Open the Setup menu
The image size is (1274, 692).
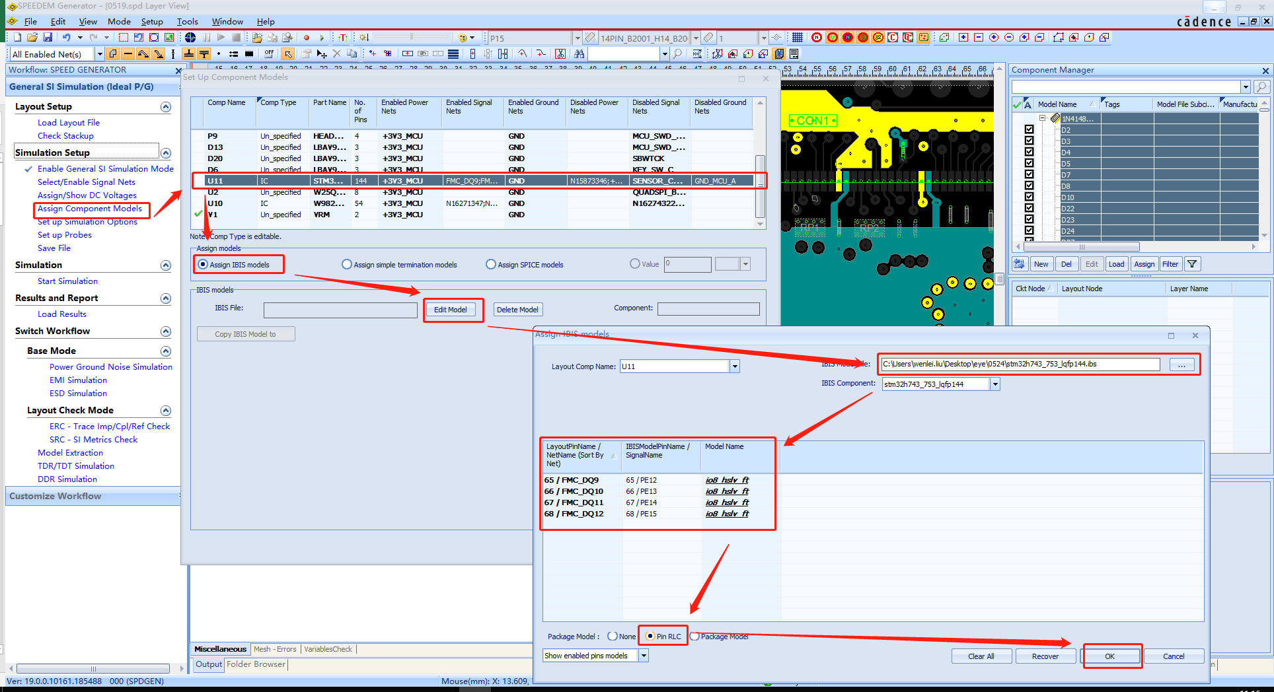[152, 21]
